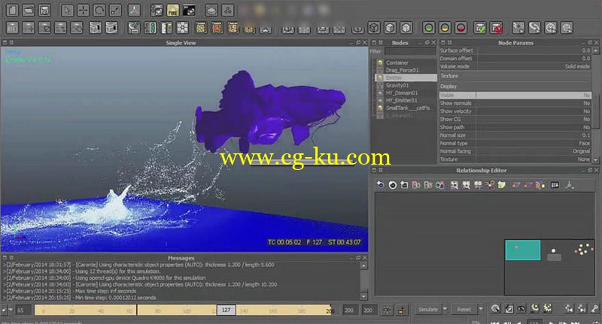Viewport: 602px width, 324px height.
Task: Open the Normal type Face dropdown
Action: [534, 144]
